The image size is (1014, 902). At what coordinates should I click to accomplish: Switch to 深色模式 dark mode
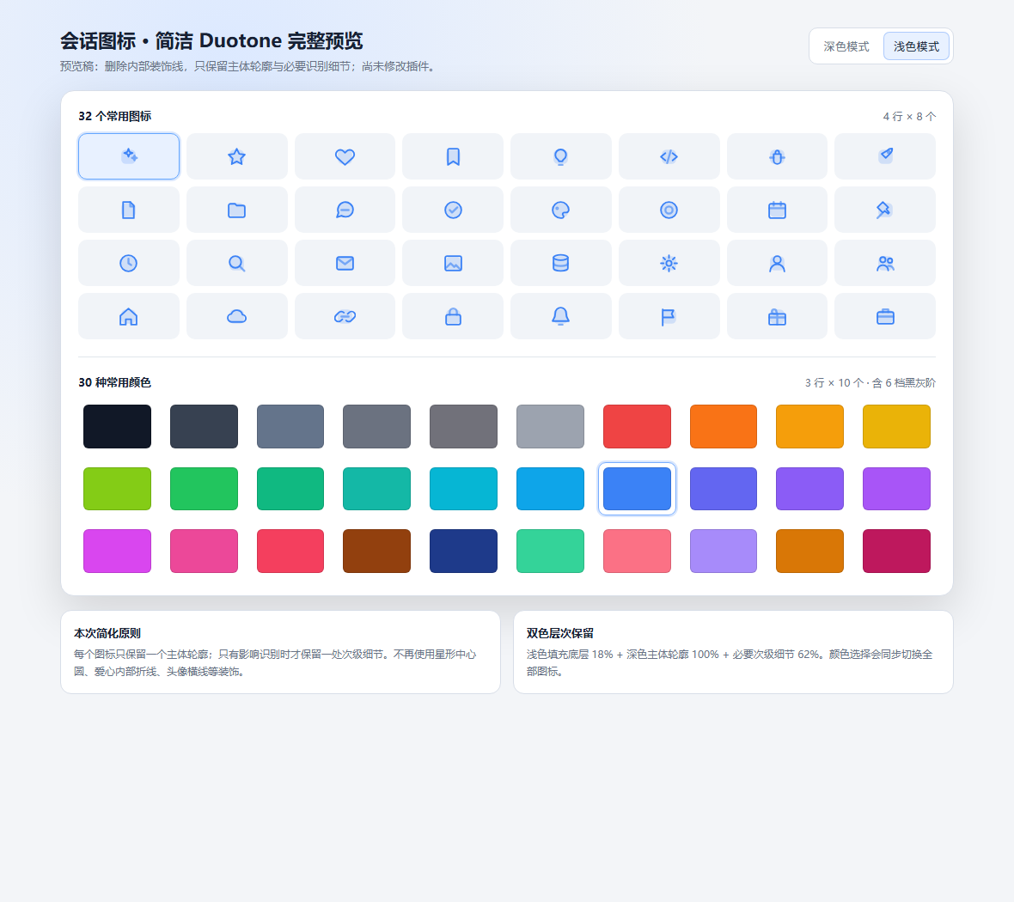tap(846, 46)
